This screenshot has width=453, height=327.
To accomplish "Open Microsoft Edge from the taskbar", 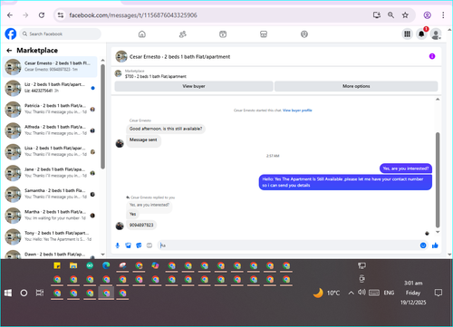I will pyautogui.click(x=106, y=265).
